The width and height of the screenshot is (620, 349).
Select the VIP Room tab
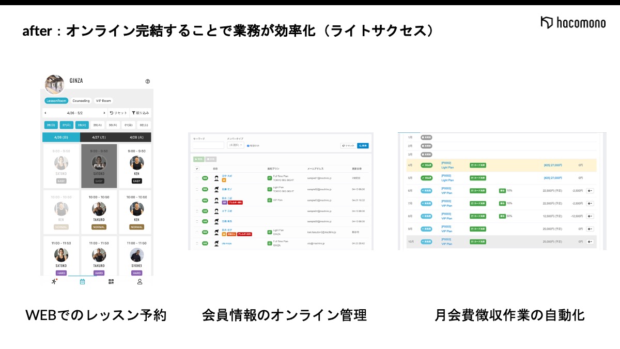pos(103,101)
